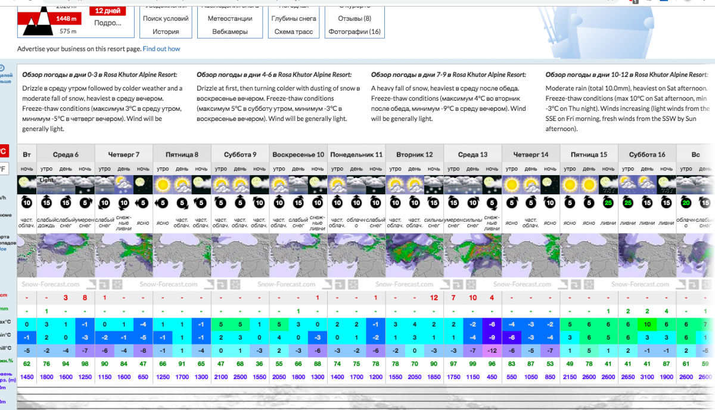
Task: Click the green wind 25 icon for Суббота 16 утро
Action: coord(628,203)
